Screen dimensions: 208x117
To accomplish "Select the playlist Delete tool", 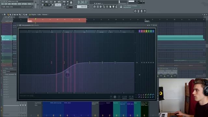I will 13,15.
